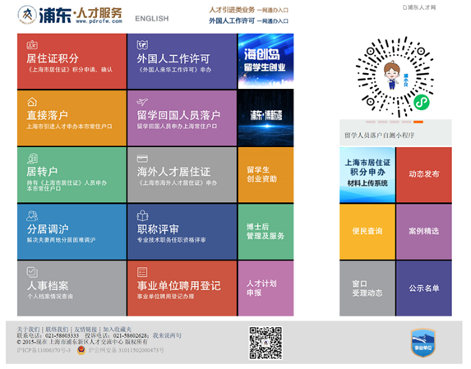Open the 便民查询 tile

point(367,232)
